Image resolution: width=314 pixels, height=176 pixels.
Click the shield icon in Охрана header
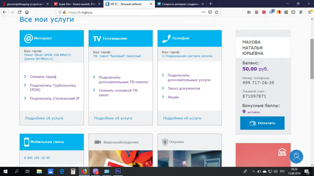(x=165, y=142)
